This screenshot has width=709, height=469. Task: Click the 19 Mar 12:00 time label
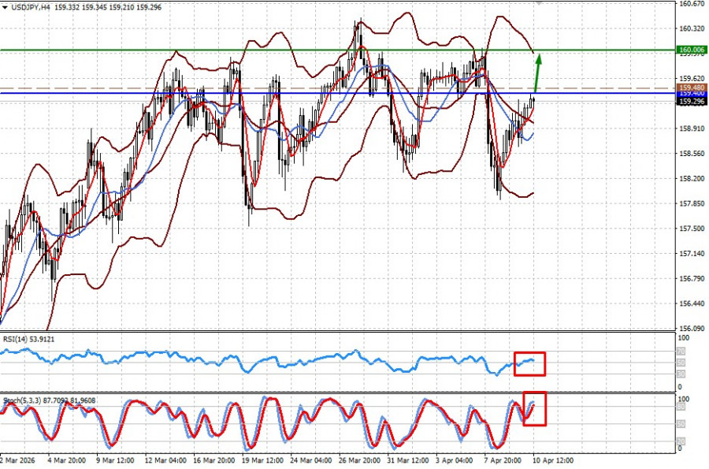click(x=262, y=460)
